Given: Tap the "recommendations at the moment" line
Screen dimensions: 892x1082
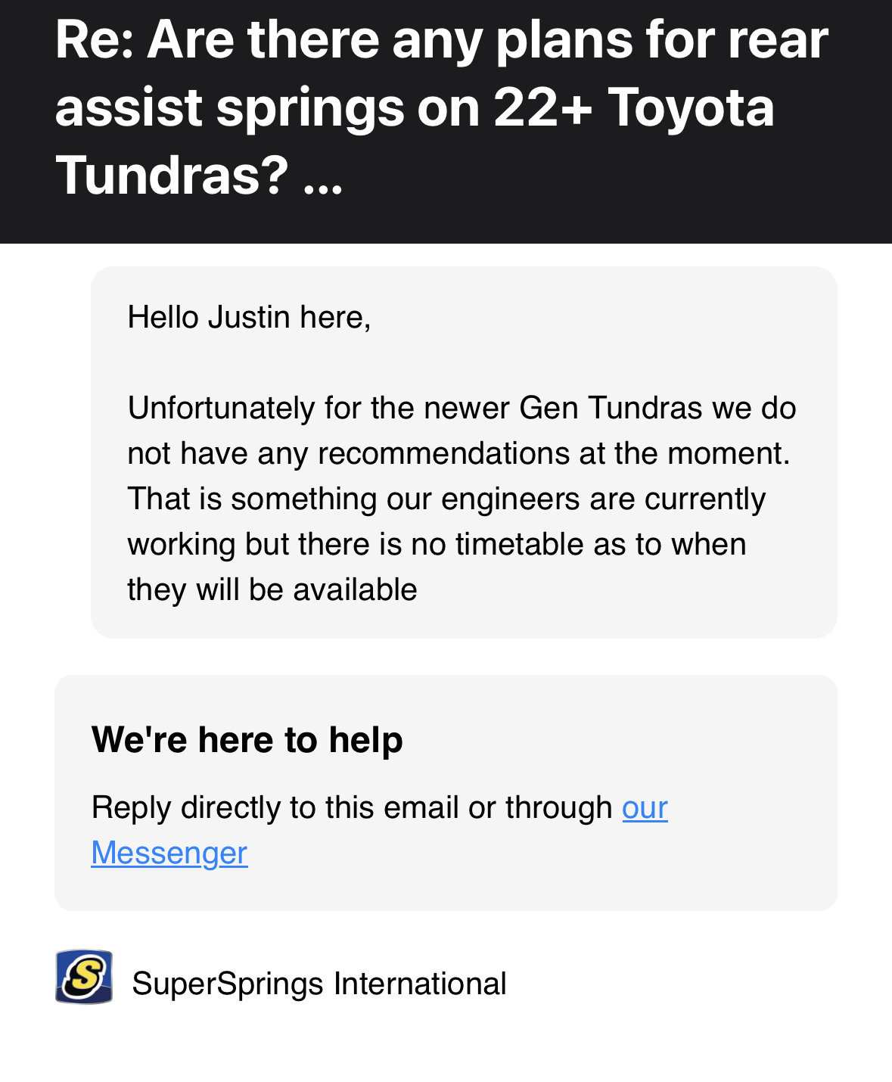Looking at the screenshot, I should [458, 453].
